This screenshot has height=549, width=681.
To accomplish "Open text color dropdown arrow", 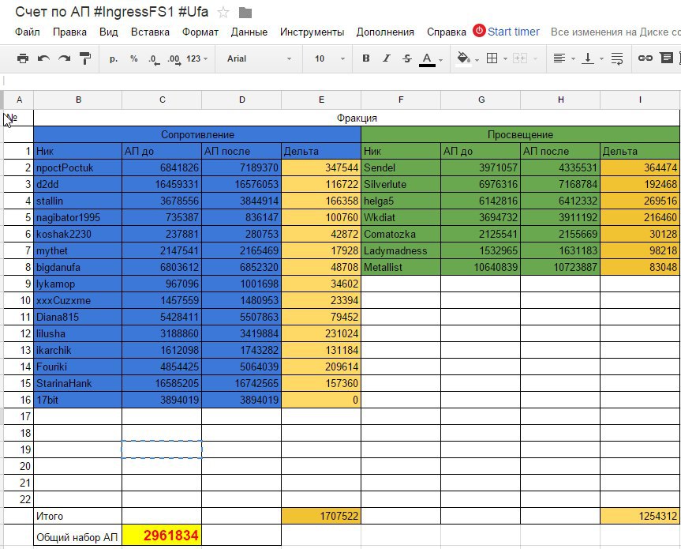I will (441, 59).
